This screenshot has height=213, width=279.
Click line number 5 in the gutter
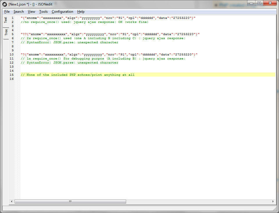click(x=12, y=34)
